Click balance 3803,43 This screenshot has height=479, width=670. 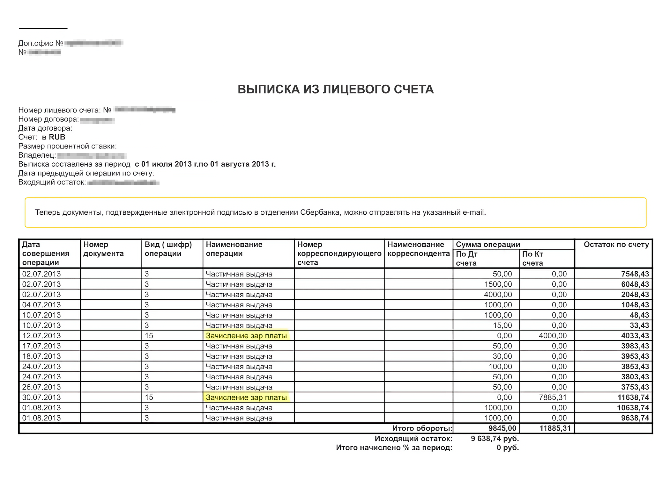coord(635,377)
